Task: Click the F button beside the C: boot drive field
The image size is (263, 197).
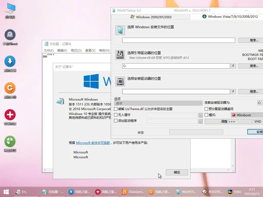Action: pyautogui.click(x=233, y=66)
